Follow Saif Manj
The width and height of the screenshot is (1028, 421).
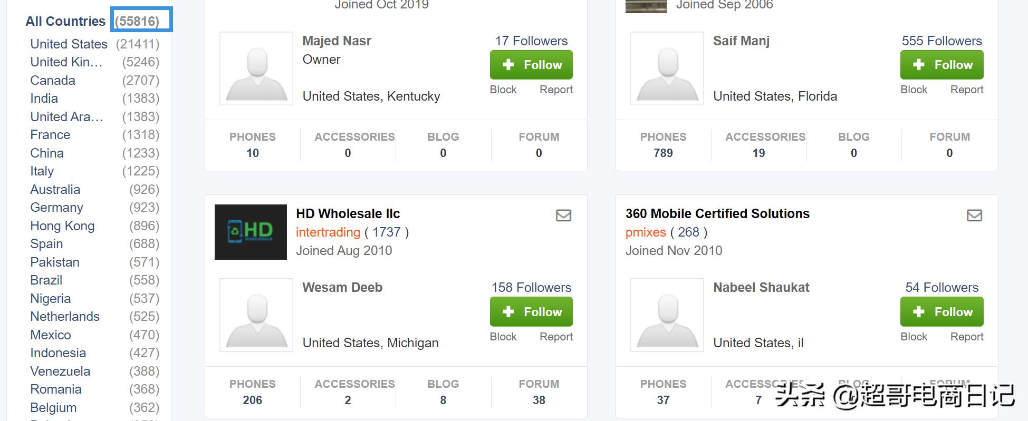941,65
